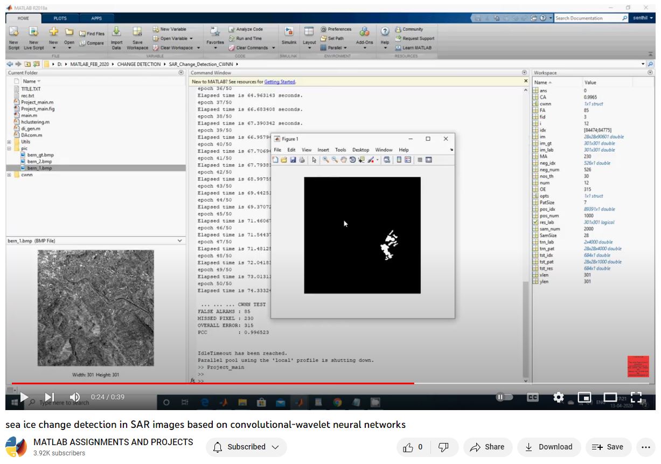Toggle closed captions on the video
This screenshot has width=661, height=464.
point(532,397)
